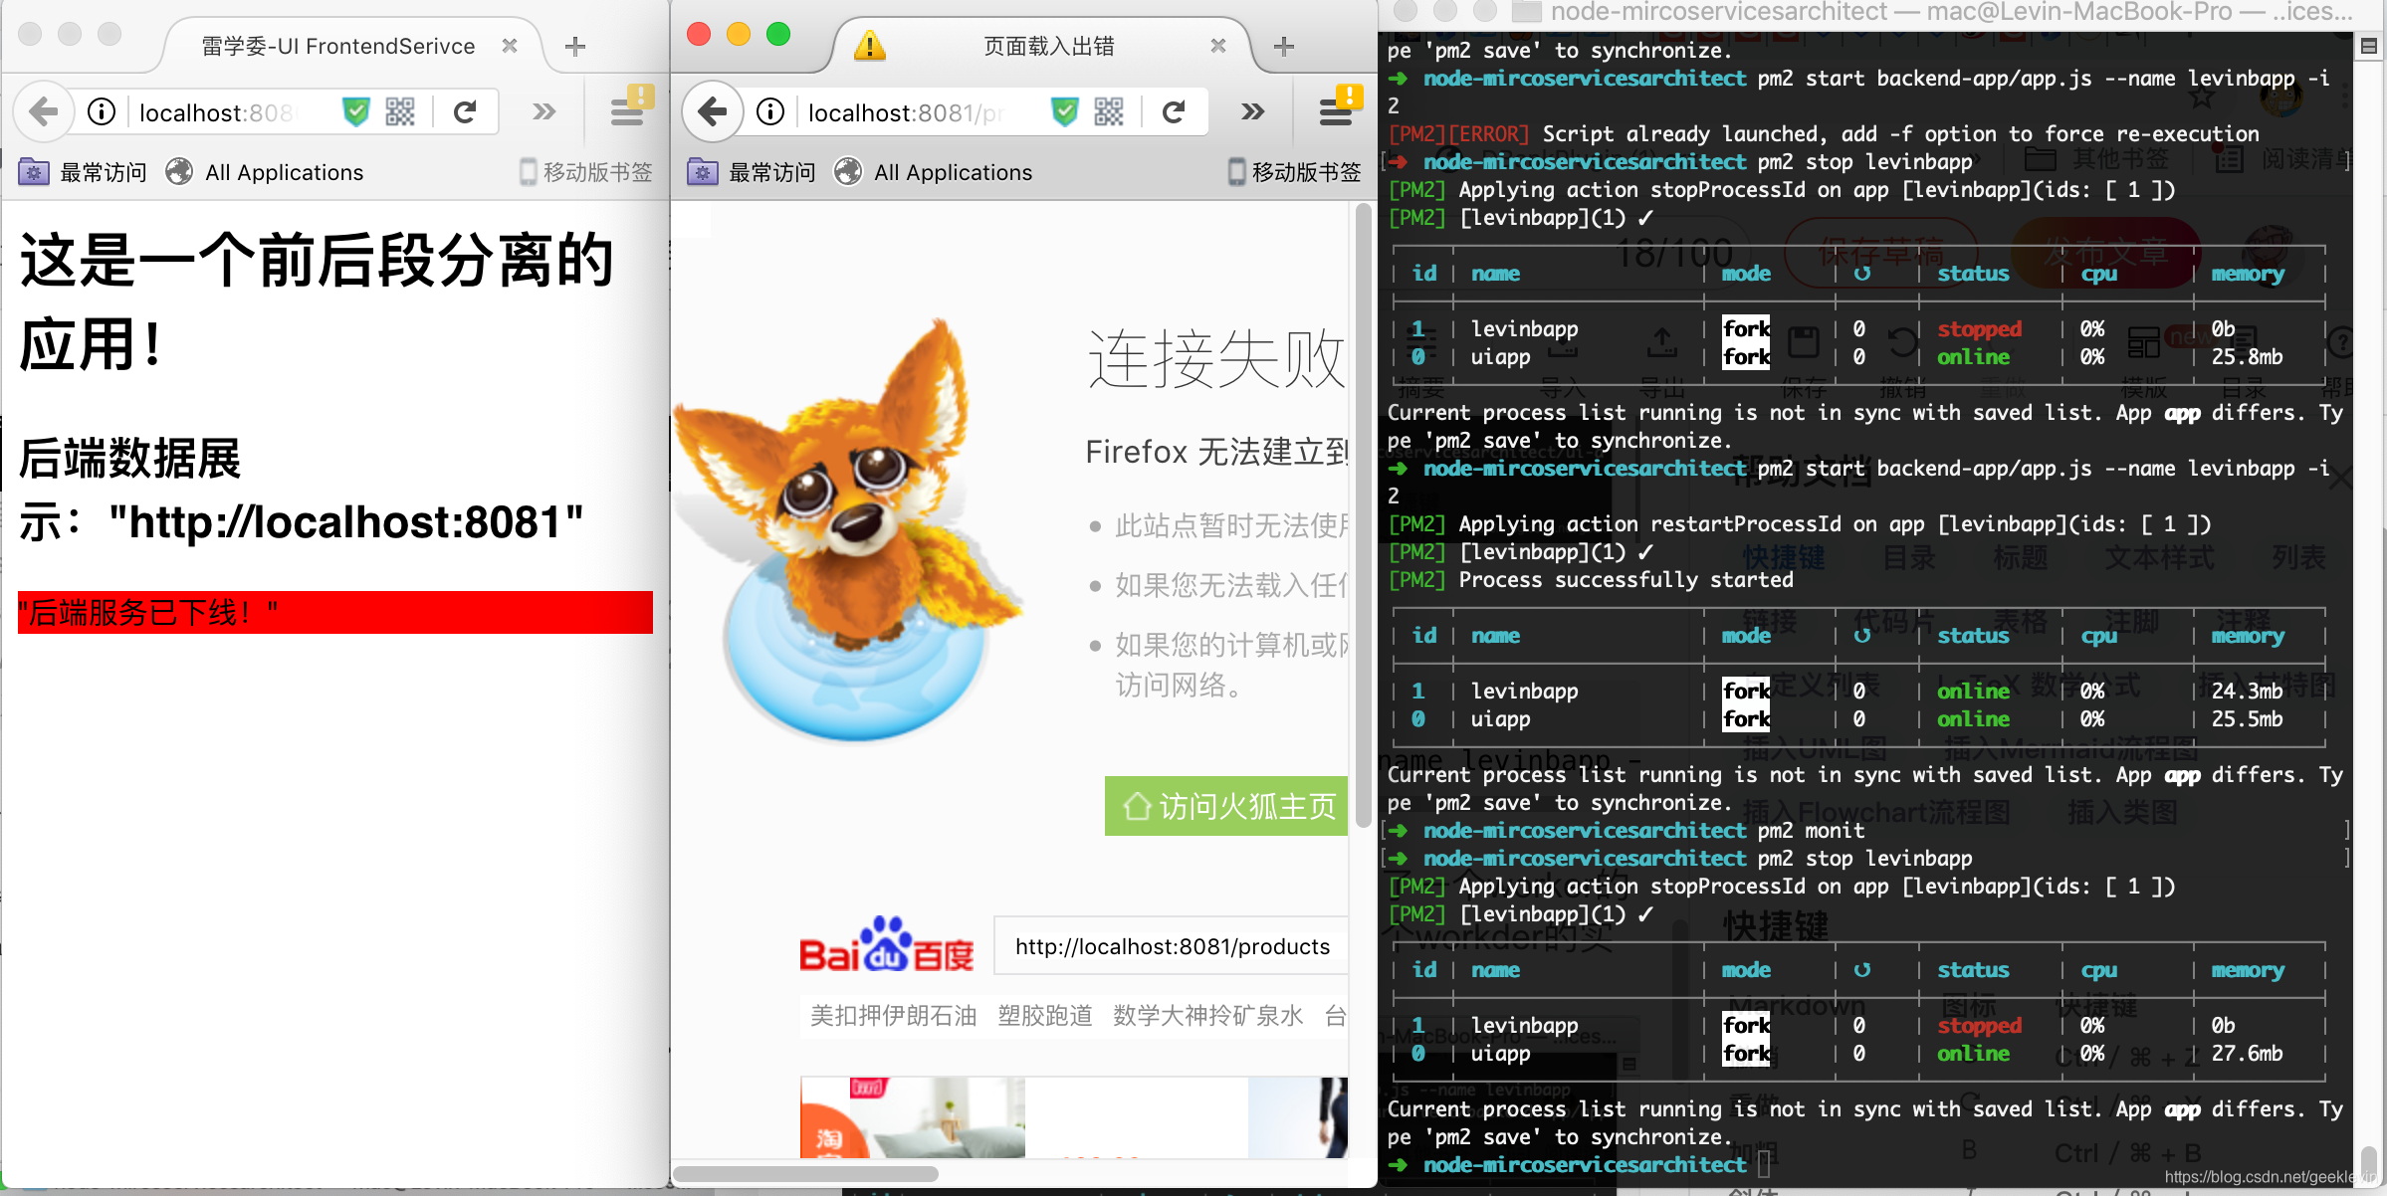Reload the failed page in right browser
Image resolution: width=2387 pixels, height=1196 pixels.
click(1174, 111)
